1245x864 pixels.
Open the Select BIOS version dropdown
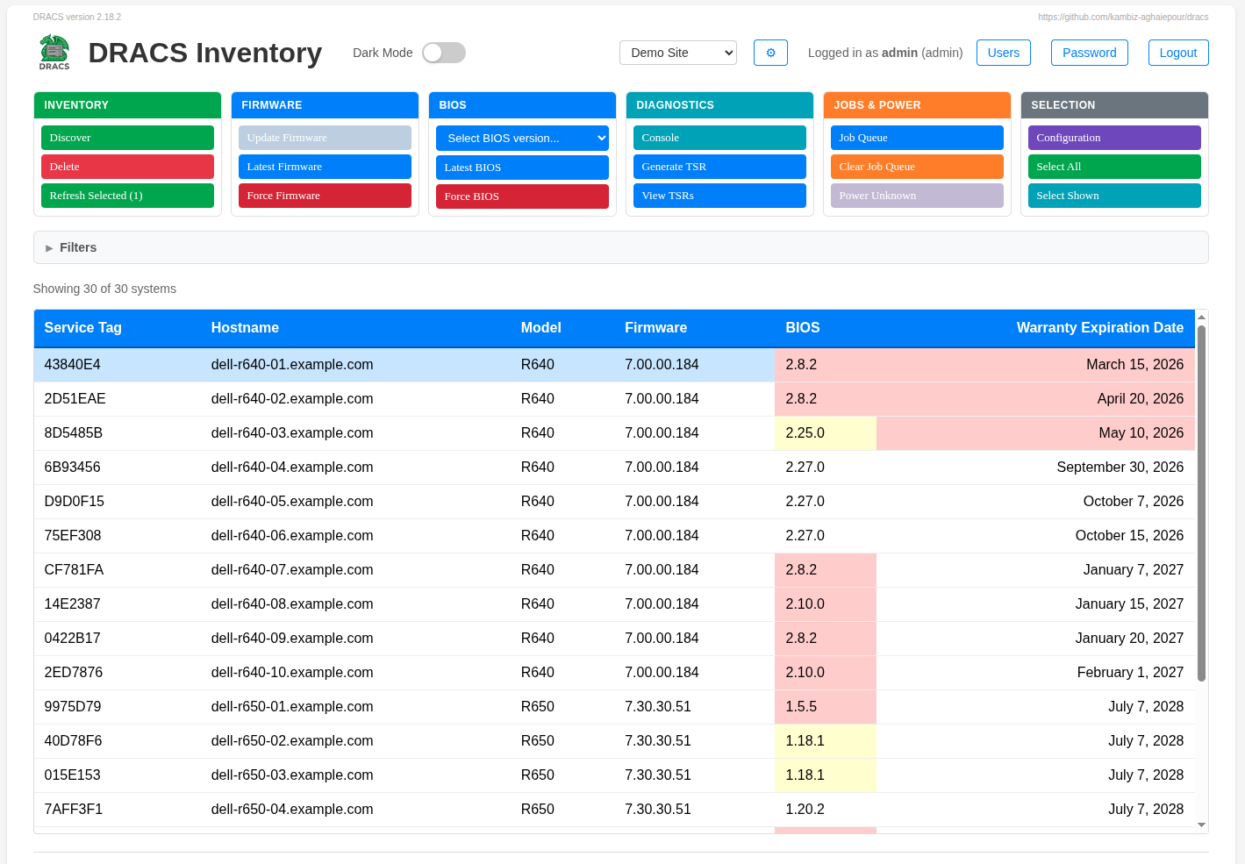[522, 138]
